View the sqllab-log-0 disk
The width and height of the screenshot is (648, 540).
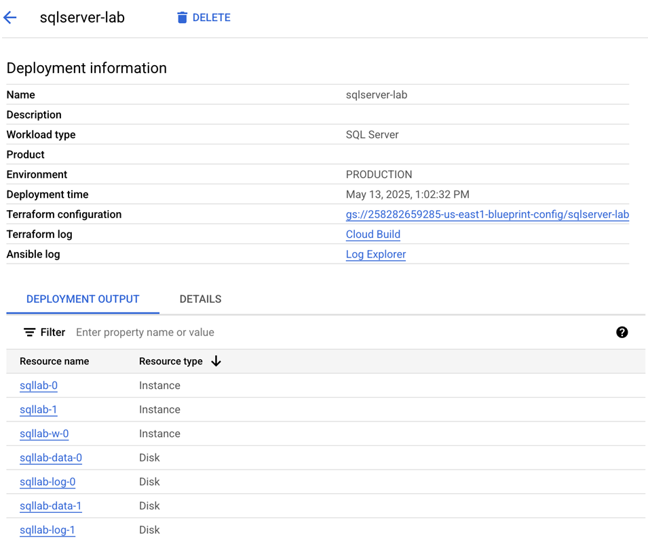coord(47,482)
